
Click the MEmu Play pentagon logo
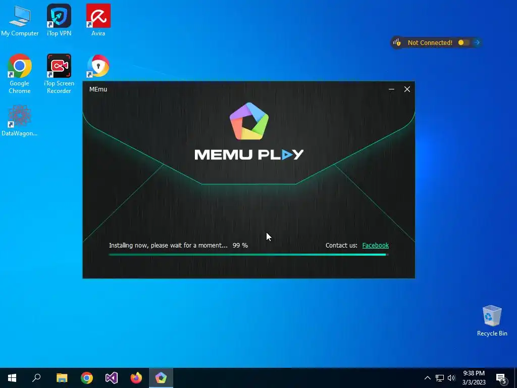click(249, 121)
